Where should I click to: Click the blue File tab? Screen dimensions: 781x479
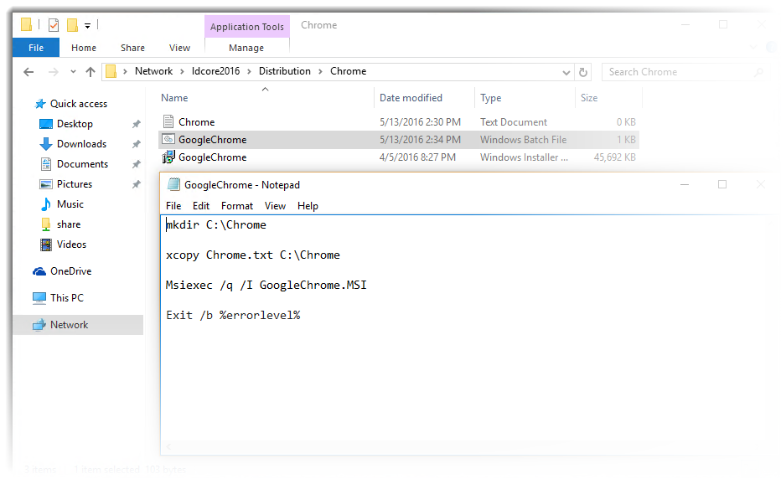pos(36,48)
